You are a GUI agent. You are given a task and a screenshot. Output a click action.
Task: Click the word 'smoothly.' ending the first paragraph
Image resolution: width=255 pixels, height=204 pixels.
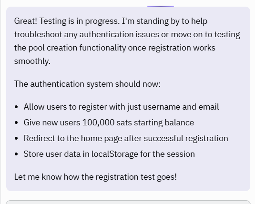32,61
